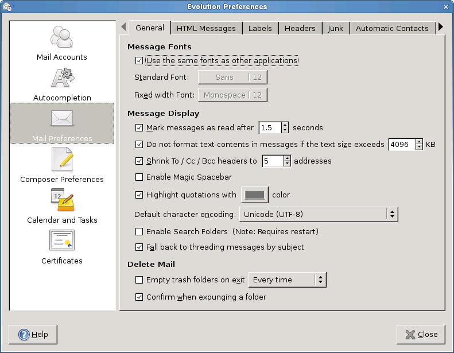Viewport: 454px width, 353px height.
Task: Enable 'Empty trash folders on exit'
Action: [139, 280]
